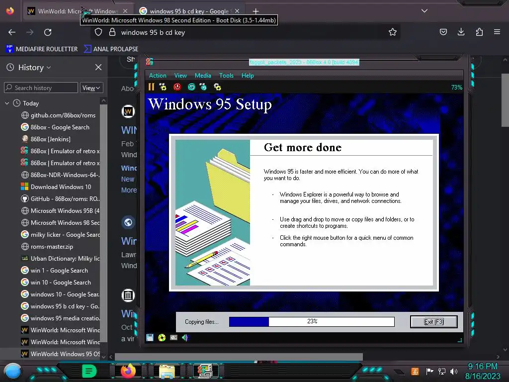
Task: Open the win 1 - Google Search entry
Action: 55,270
